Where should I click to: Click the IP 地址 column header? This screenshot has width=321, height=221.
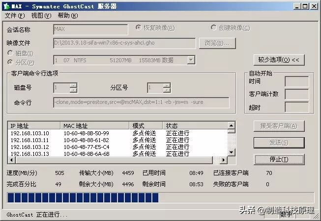click(x=34, y=125)
